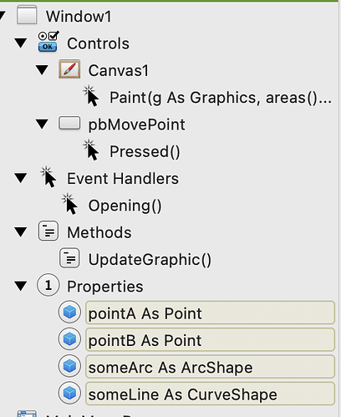Open the Pressed() event handler

145,151
